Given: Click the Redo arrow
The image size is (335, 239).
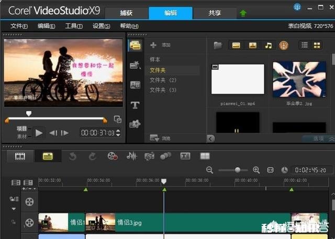Looking at the screenshot, I should [92, 156].
